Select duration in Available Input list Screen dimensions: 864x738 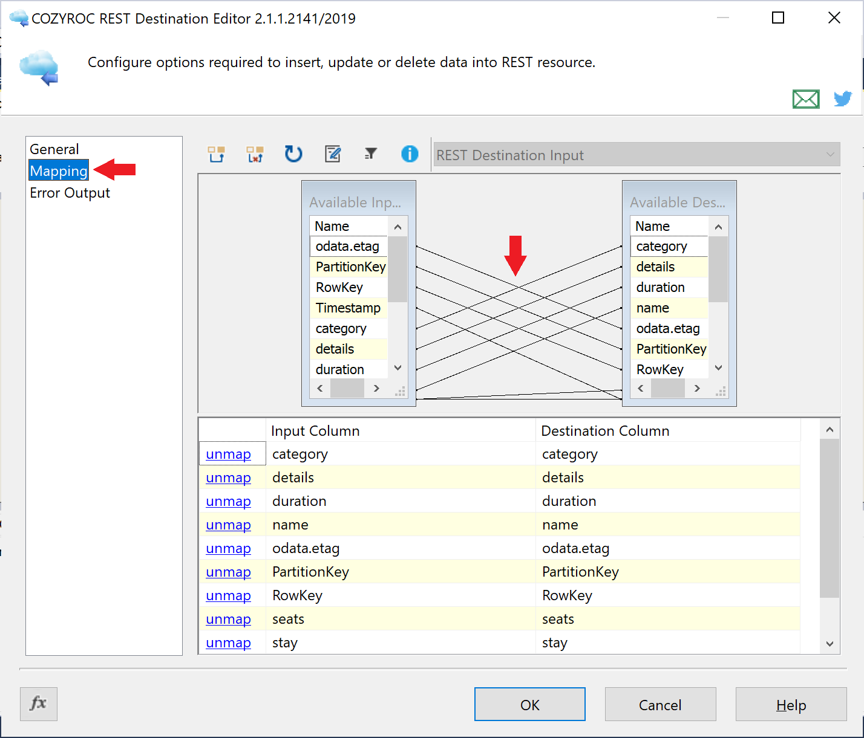pos(349,369)
